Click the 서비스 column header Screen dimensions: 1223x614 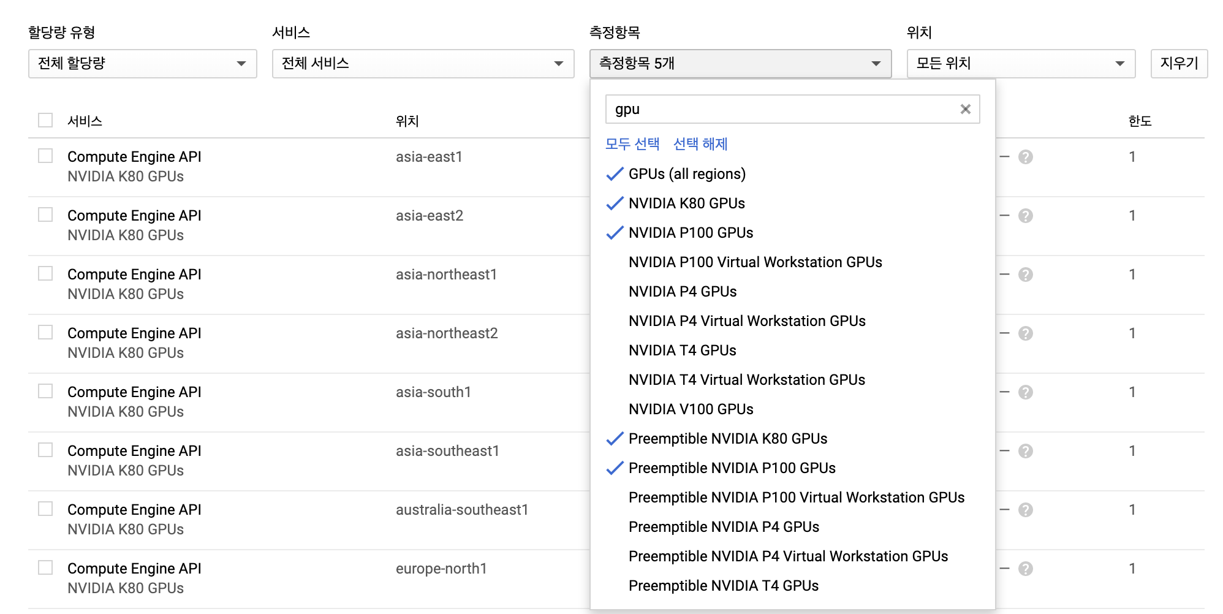pyautogui.click(x=85, y=121)
